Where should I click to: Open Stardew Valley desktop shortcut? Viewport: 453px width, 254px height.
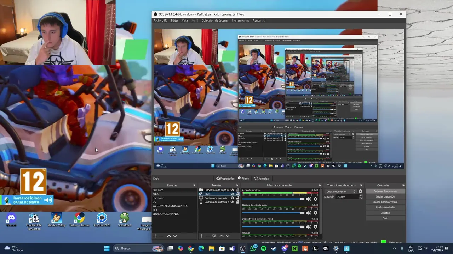pos(56,220)
